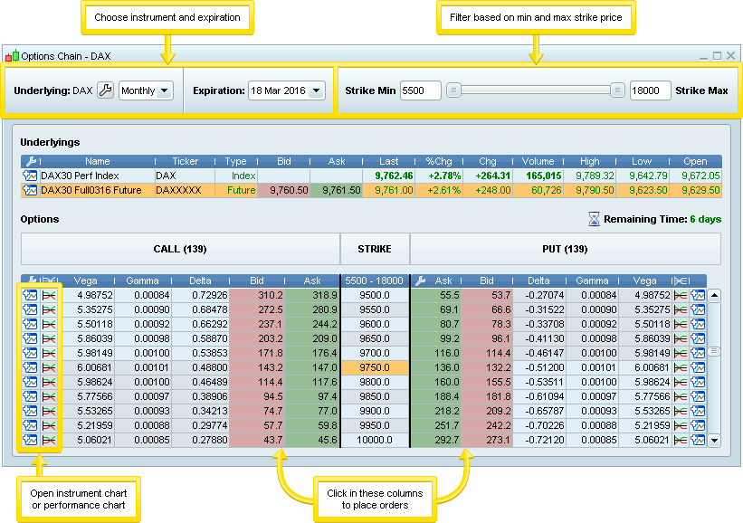
Task: Click wrench icon in put options header
Action: click(420, 281)
